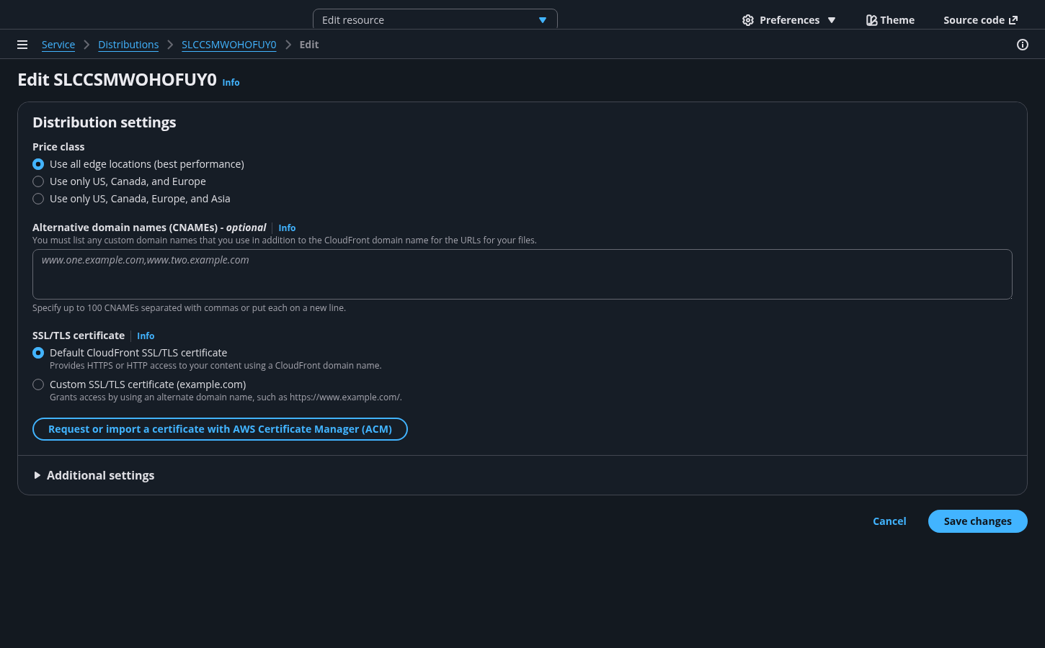
Task: Open the hamburger navigation menu icon
Action: coord(22,45)
